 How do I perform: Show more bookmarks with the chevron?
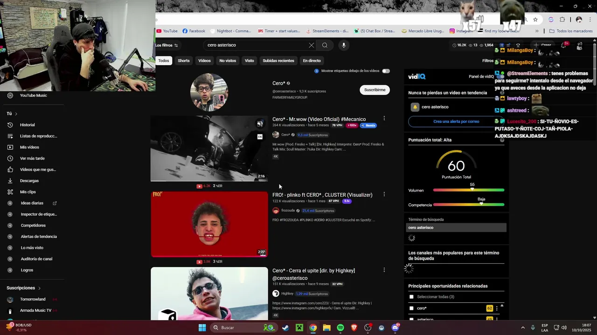(x=537, y=31)
